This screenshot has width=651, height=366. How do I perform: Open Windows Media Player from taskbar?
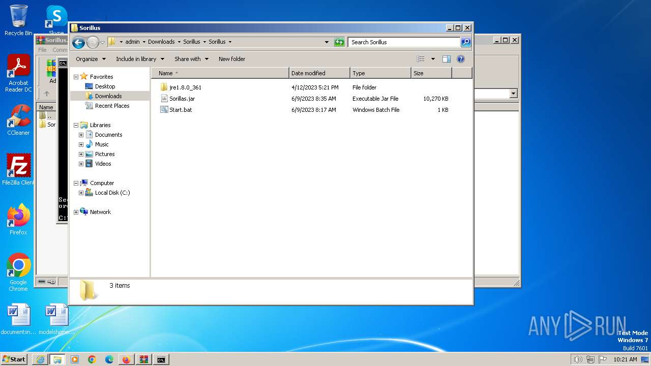[75, 359]
